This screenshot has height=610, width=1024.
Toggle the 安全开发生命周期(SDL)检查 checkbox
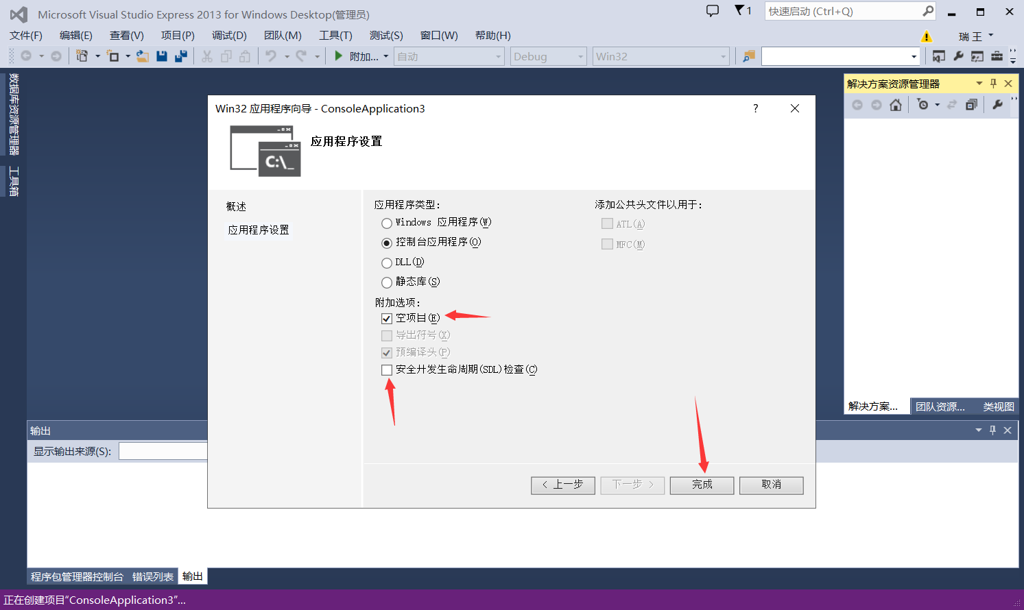[x=387, y=370]
